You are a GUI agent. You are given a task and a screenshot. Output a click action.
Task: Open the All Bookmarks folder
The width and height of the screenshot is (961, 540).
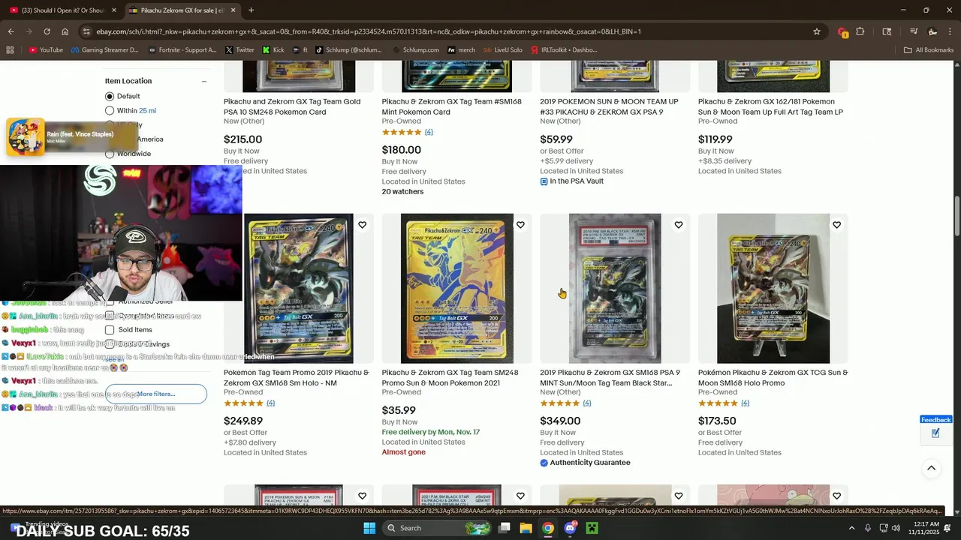929,50
